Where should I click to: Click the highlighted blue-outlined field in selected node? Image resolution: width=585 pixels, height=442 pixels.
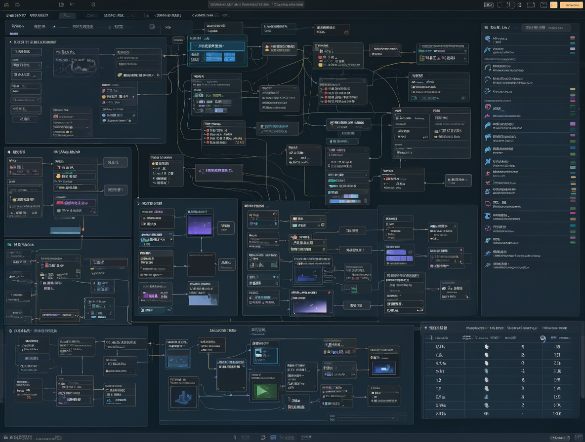(x=217, y=46)
